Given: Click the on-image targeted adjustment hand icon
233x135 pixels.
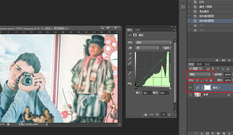Looking at the screenshot, I should click(129, 48).
